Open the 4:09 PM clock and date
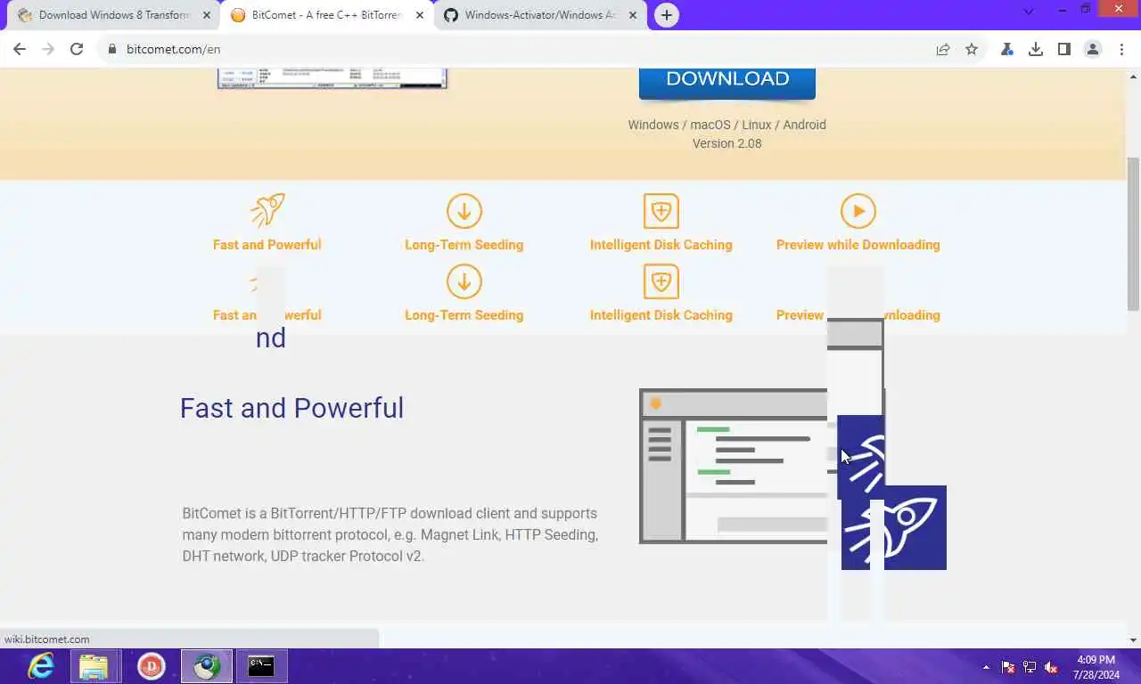This screenshot has width=1141, height=684. pos(1096,667)
